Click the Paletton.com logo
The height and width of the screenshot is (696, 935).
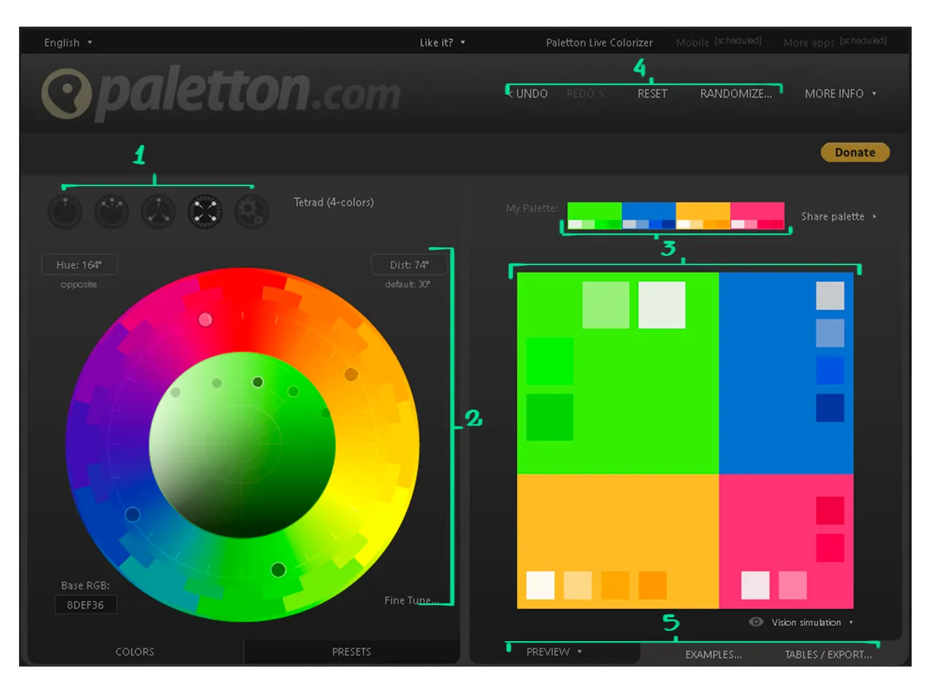221,93
